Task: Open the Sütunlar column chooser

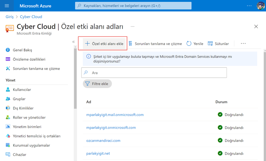Action: tap(218, 44)
